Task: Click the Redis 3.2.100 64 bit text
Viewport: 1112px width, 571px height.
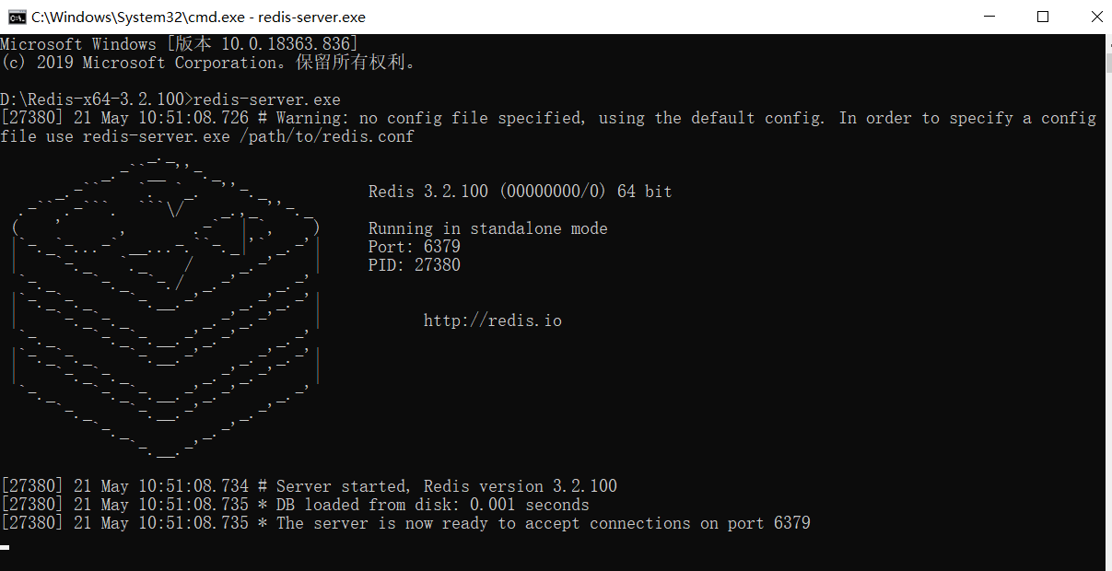Action: [521, 192]
